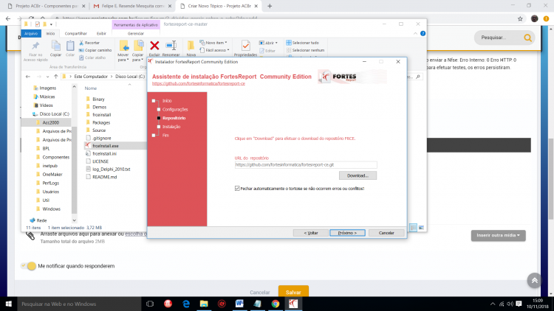This screenshot has width=554, height=311.
Task: Click the Explorer up-folder arrow
Action: [x=56, y=77]
